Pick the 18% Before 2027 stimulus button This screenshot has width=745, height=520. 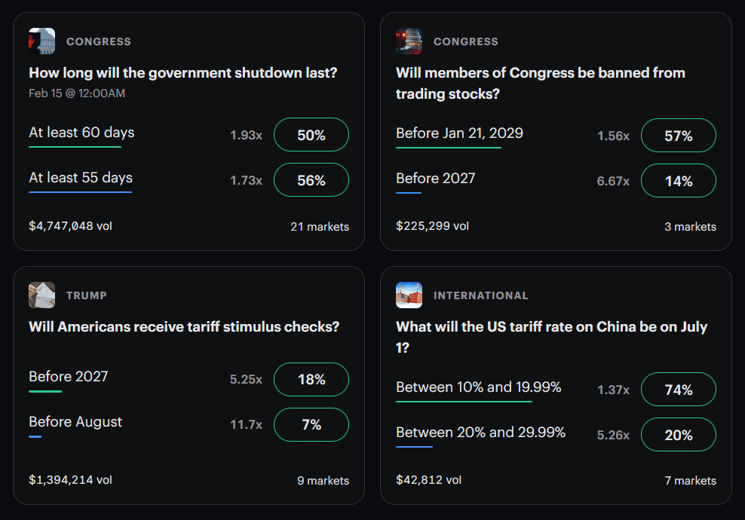311,380
